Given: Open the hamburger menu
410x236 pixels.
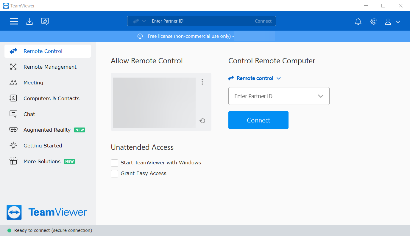Looking at the screenshot, I should 14,21.
